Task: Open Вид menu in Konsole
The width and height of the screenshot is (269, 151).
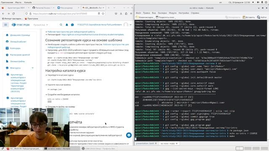Action: click(x=154, y=13)
